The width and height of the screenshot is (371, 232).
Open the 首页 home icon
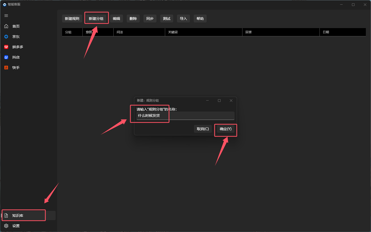[6, 26]
